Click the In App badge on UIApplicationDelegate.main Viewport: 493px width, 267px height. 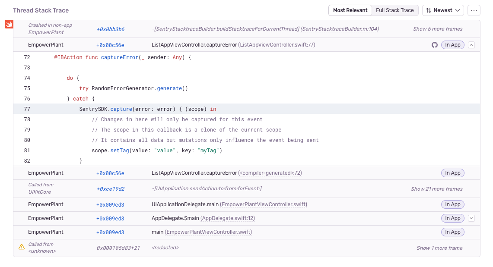pos(452,204)
